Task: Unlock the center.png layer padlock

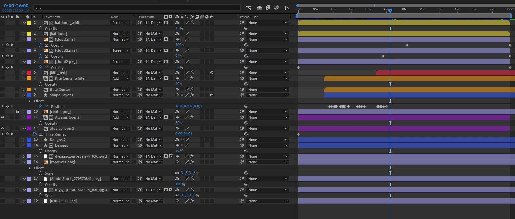Action: coord(17,112)
